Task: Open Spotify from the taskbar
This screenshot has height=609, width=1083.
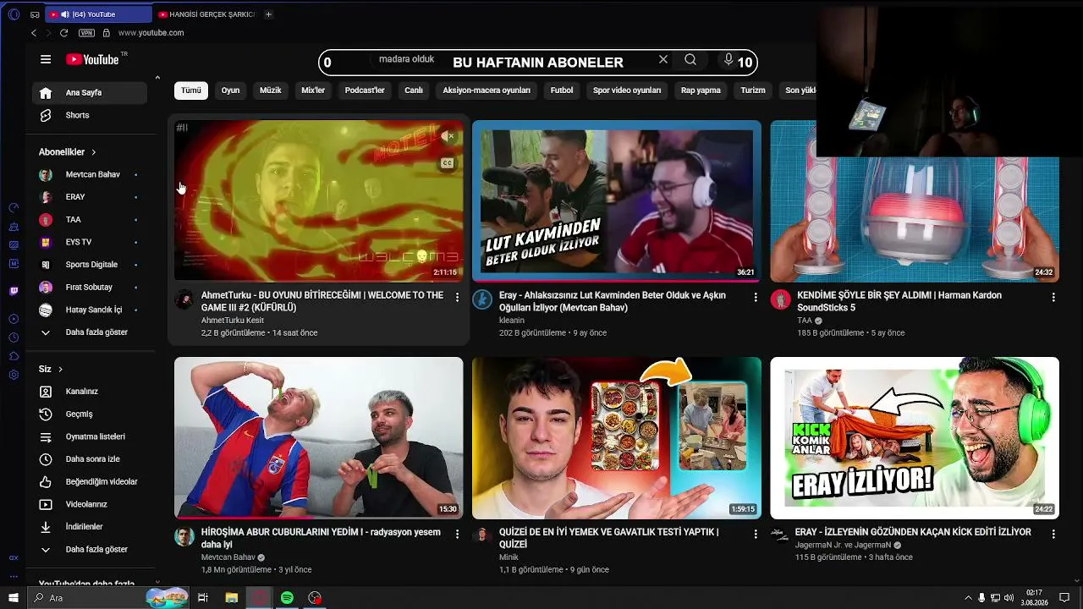Action: click(x=287, y=598)
